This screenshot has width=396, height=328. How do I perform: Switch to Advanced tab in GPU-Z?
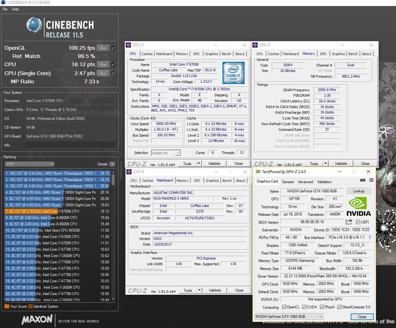pyautogui.click(x=305, y=182)
